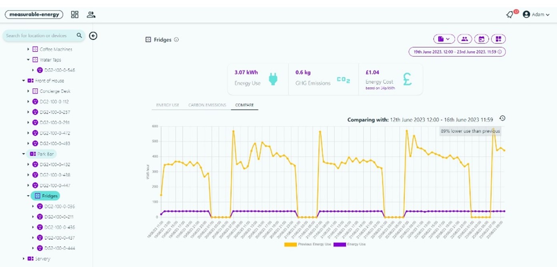Screen dimensions: 557x267
Task: Select Concierge Desk in the tree
Action: pos(55,91)
